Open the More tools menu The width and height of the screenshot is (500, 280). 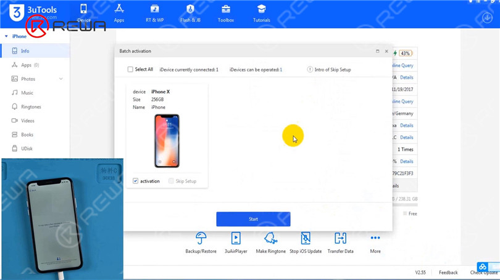tap(375, 239)
